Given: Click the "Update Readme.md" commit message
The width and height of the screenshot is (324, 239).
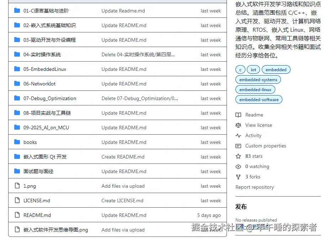Looking at the screenshot, I should pos(123,11).
